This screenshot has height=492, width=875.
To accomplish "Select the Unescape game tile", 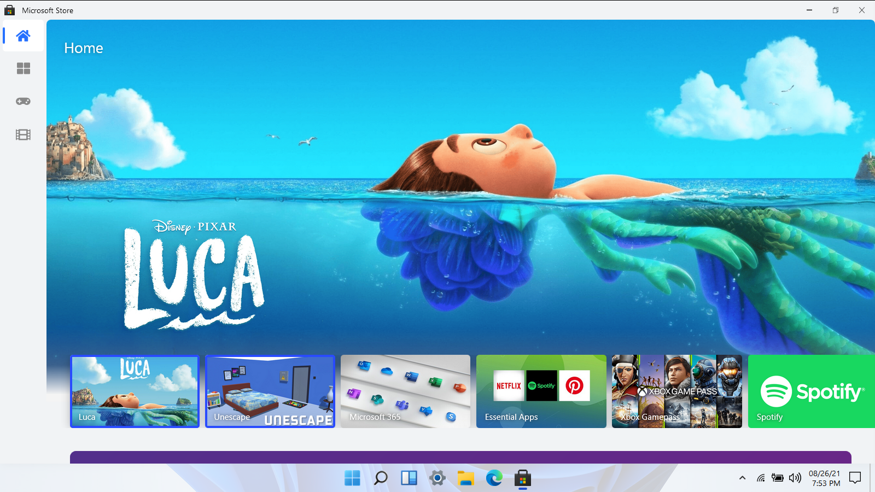I will coord(270,391).
